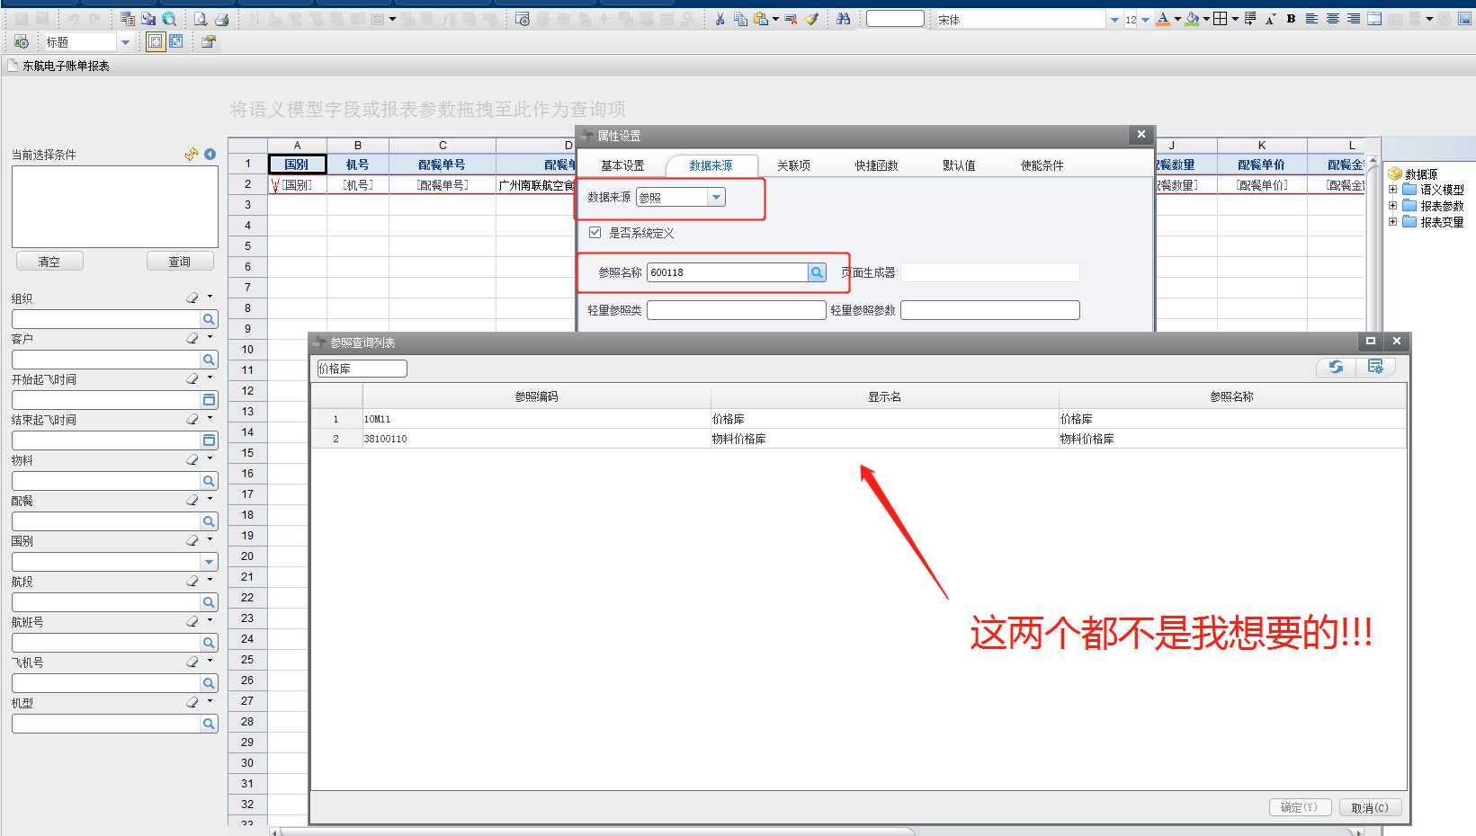
Task: Switch to the 基本设置 tab
Action: click(622, 165)
